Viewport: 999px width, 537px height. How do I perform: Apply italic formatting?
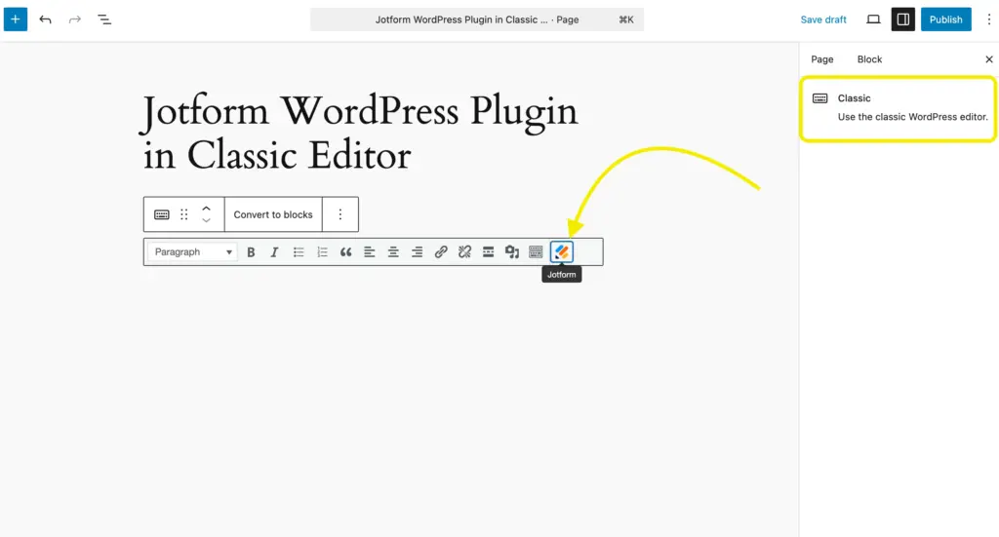pos(274,252)
